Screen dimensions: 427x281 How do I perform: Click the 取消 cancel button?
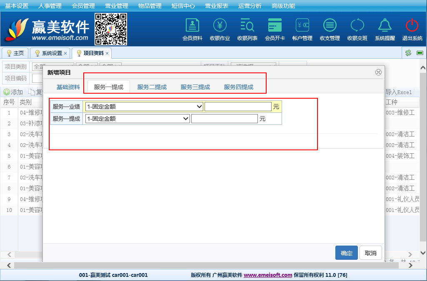pos(370,253)
